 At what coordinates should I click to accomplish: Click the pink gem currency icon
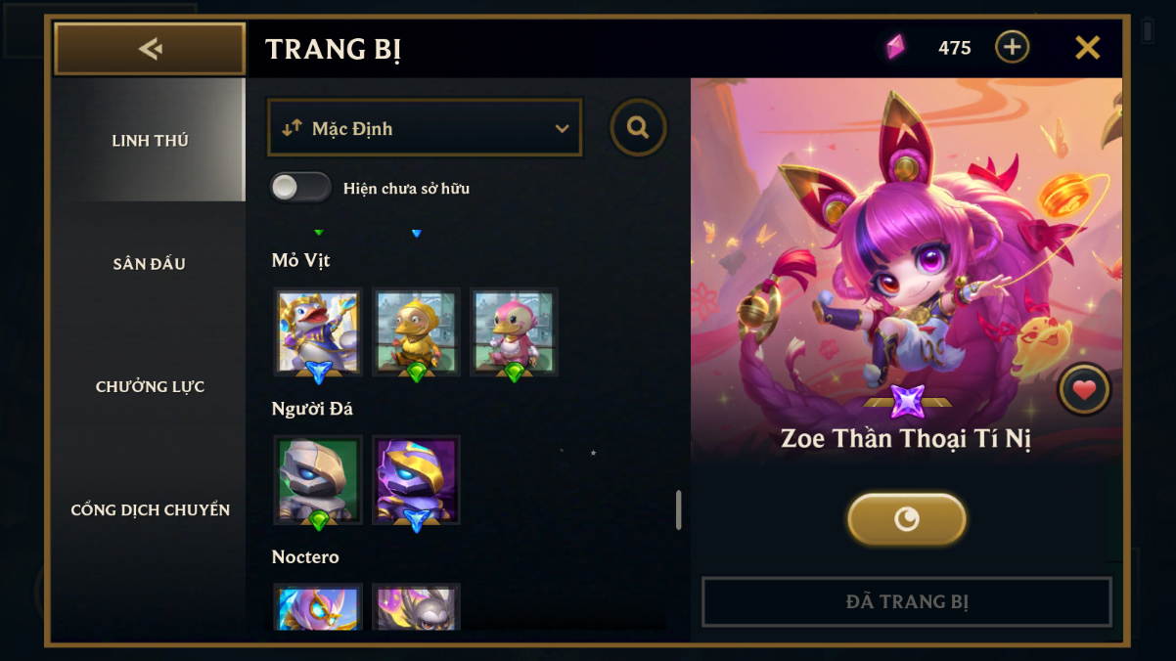pyautogui.click(x=895, y=47)
